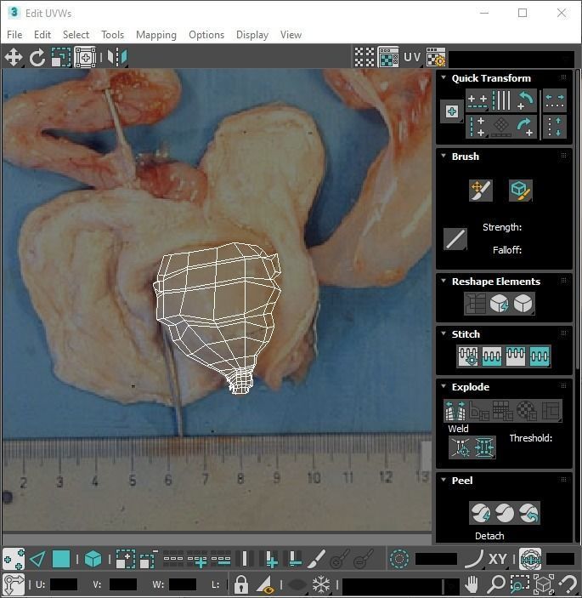This screenshot has height=598, width=582.
Task: Open the View menu
Action: (291, 35)
